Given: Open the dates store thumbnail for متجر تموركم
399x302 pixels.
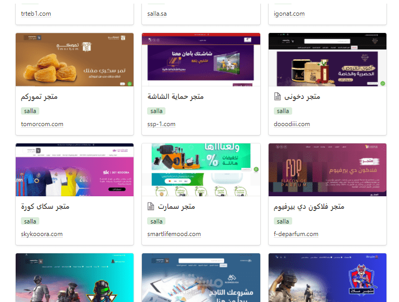Looking at the screenshot, I should coord(74,60).
